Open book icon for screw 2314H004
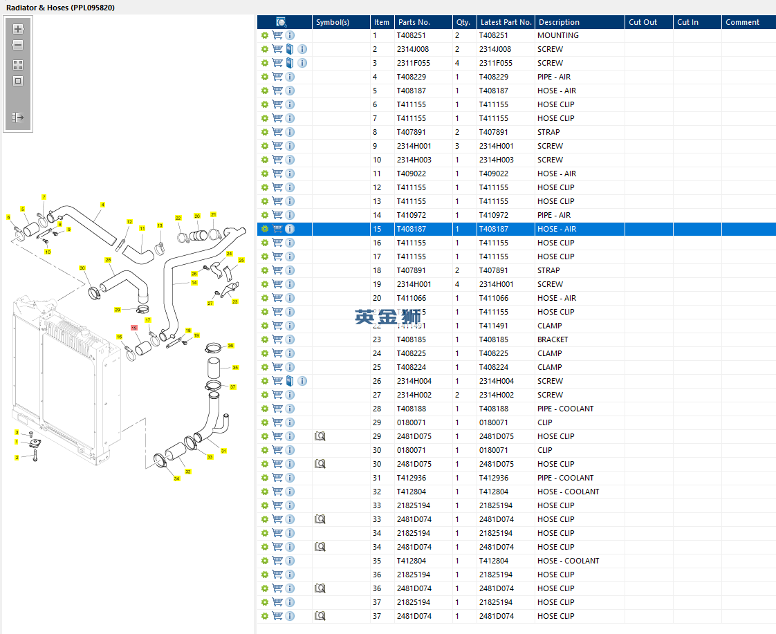This screenshot has height=634, width=776. (x=290, y=381)
